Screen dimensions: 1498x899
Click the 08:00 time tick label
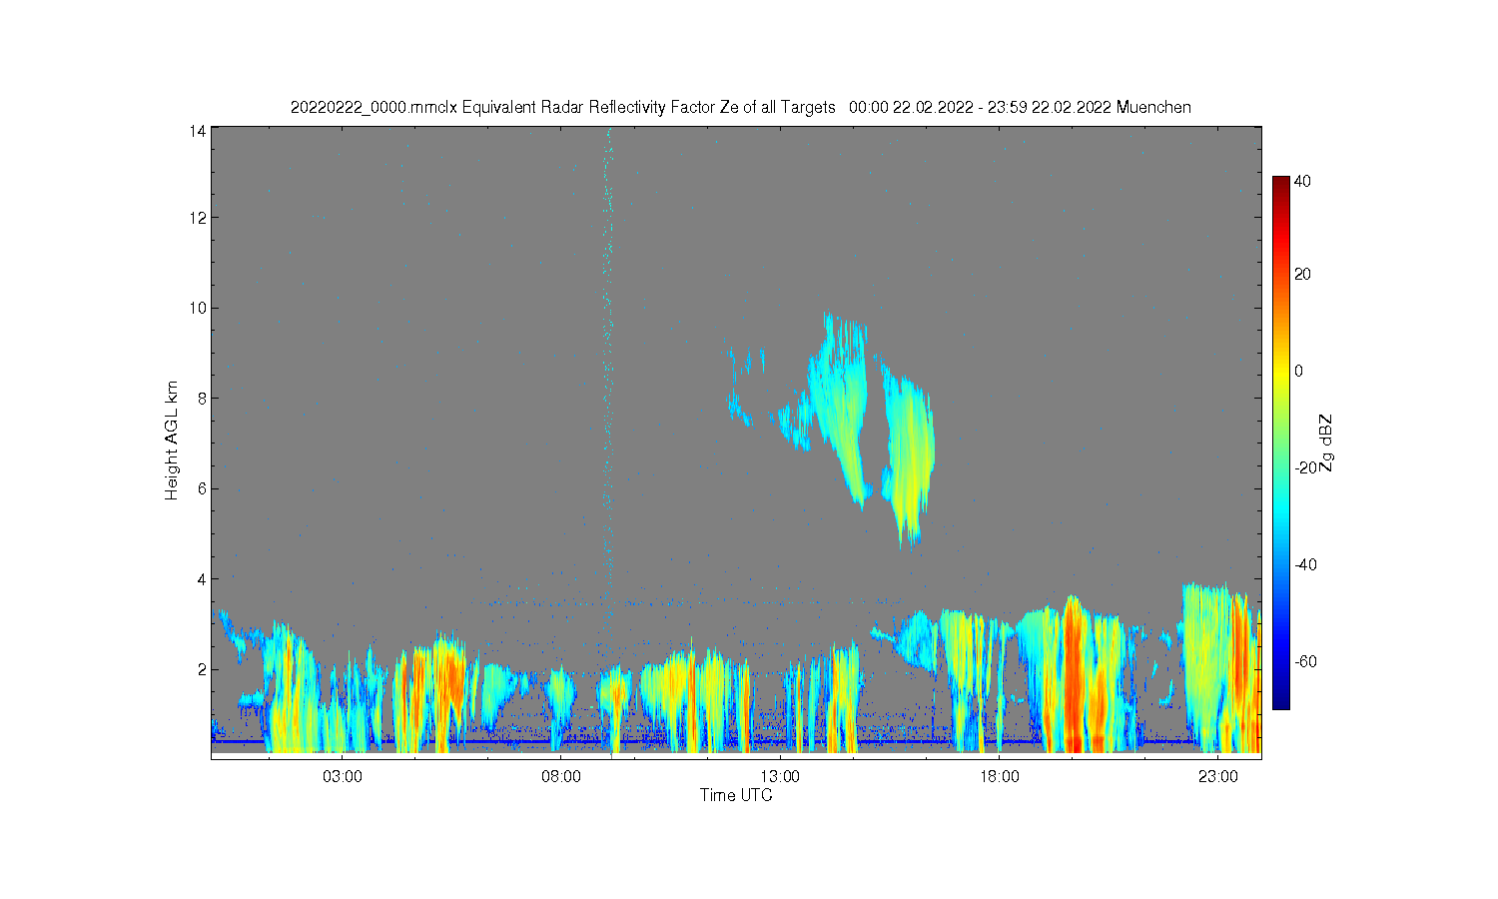pos(561,777)
